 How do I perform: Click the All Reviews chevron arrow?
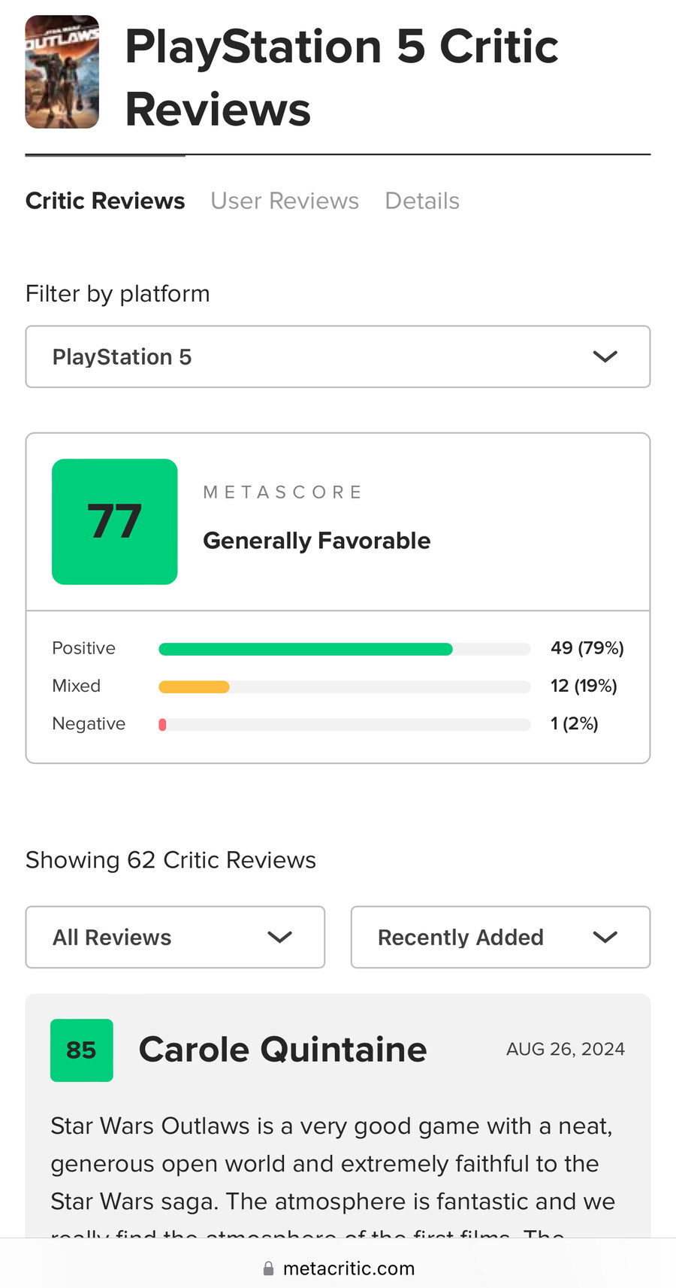tap(279, 937)
